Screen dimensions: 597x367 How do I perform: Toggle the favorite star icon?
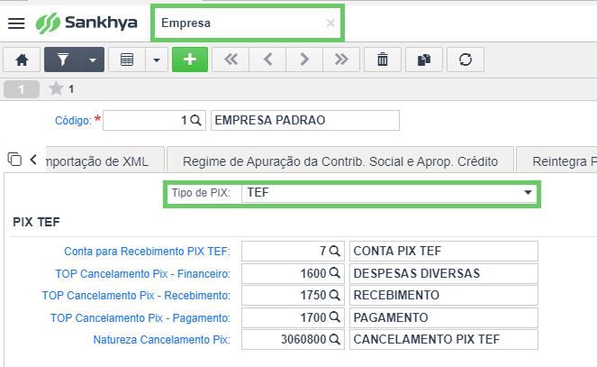click(56, 88)
